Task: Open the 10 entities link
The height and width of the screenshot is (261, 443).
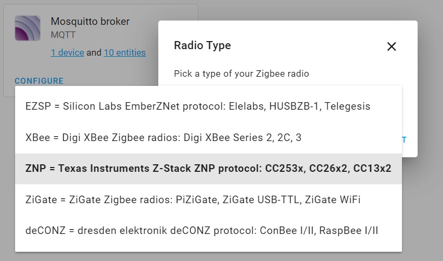Action: [x=125, y=52]
